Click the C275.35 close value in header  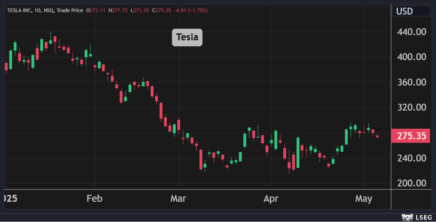[x=161, y=10]
